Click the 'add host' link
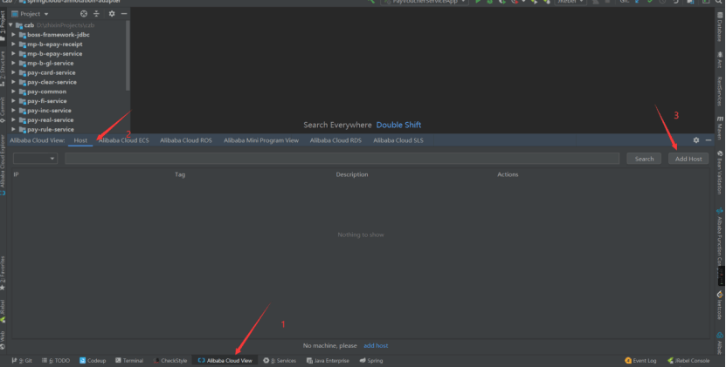This screenshot has height=367, width=726. tap(376, 346)
